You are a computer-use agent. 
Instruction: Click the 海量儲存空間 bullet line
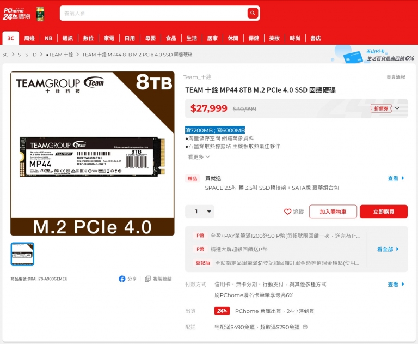click(219, 138)
